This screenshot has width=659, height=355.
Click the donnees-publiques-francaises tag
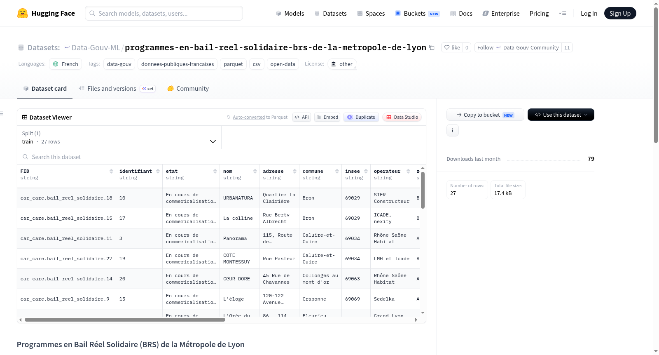(178, 64)
